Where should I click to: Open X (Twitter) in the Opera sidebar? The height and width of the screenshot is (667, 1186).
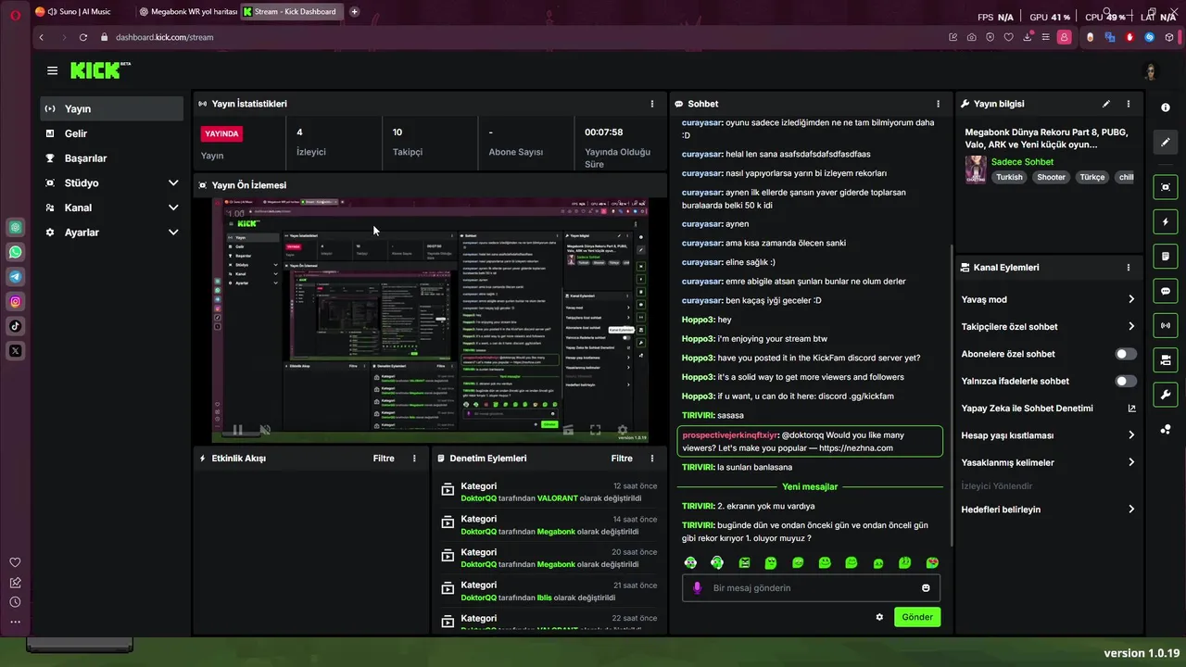click(x=16, y=351)
